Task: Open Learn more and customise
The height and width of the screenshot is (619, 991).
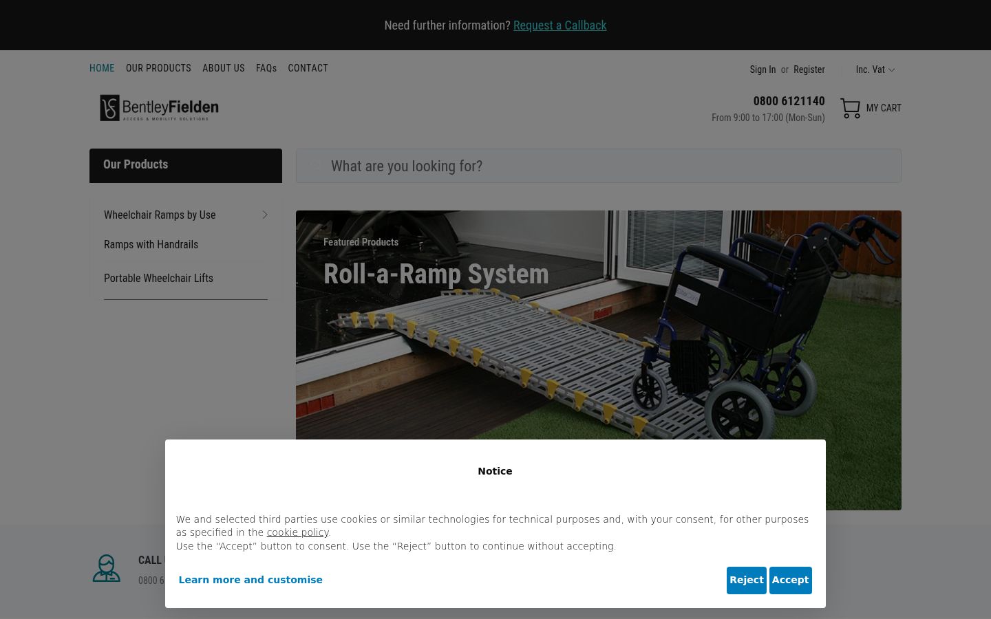Action: point(251,580)
